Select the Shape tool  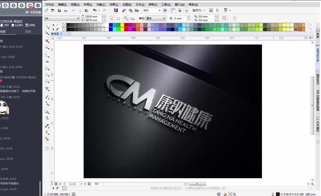coord(47,33)
